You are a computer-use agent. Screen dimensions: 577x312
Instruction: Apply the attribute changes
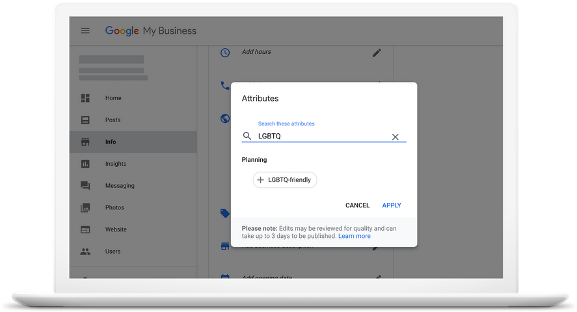coord(392,205)
